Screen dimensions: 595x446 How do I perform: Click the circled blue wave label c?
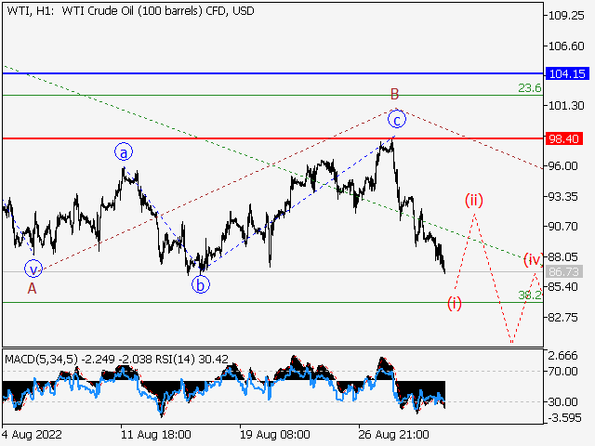coord(397,120)
